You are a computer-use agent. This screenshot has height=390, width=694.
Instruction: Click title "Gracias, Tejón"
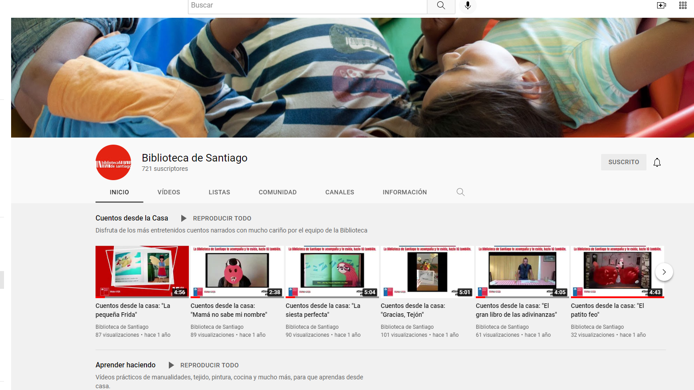[413, 310]
